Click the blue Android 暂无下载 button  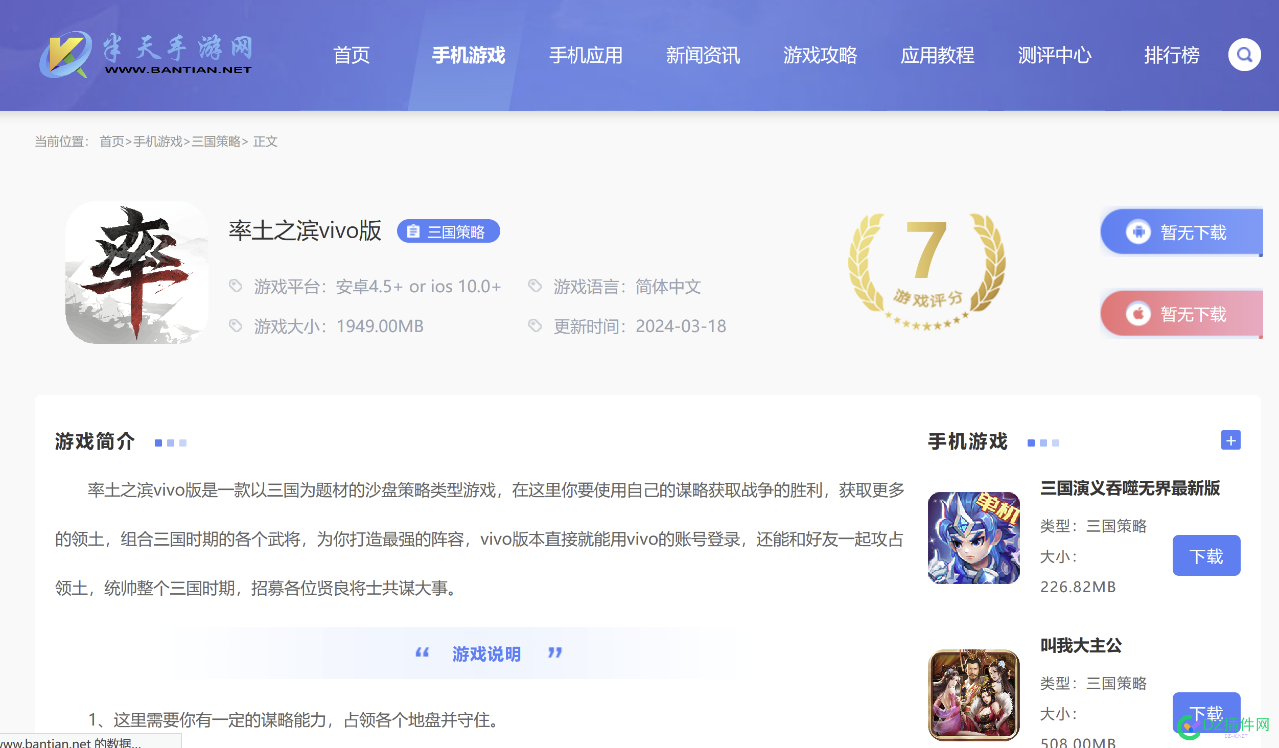1181,232
